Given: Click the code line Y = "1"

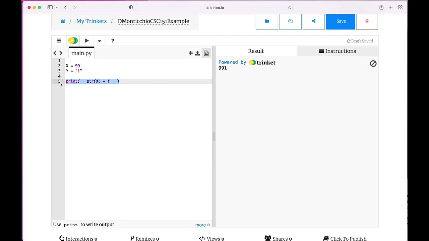Looking at the screenshot, I should (74, 71).
